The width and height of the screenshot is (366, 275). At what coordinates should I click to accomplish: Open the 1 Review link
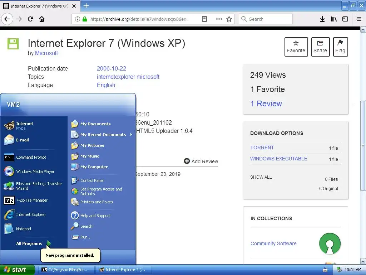coord(266,103)
